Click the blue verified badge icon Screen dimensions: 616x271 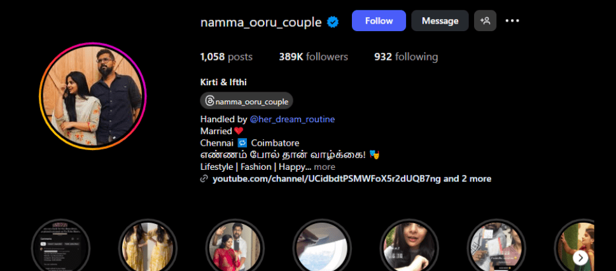pos(333,22)
